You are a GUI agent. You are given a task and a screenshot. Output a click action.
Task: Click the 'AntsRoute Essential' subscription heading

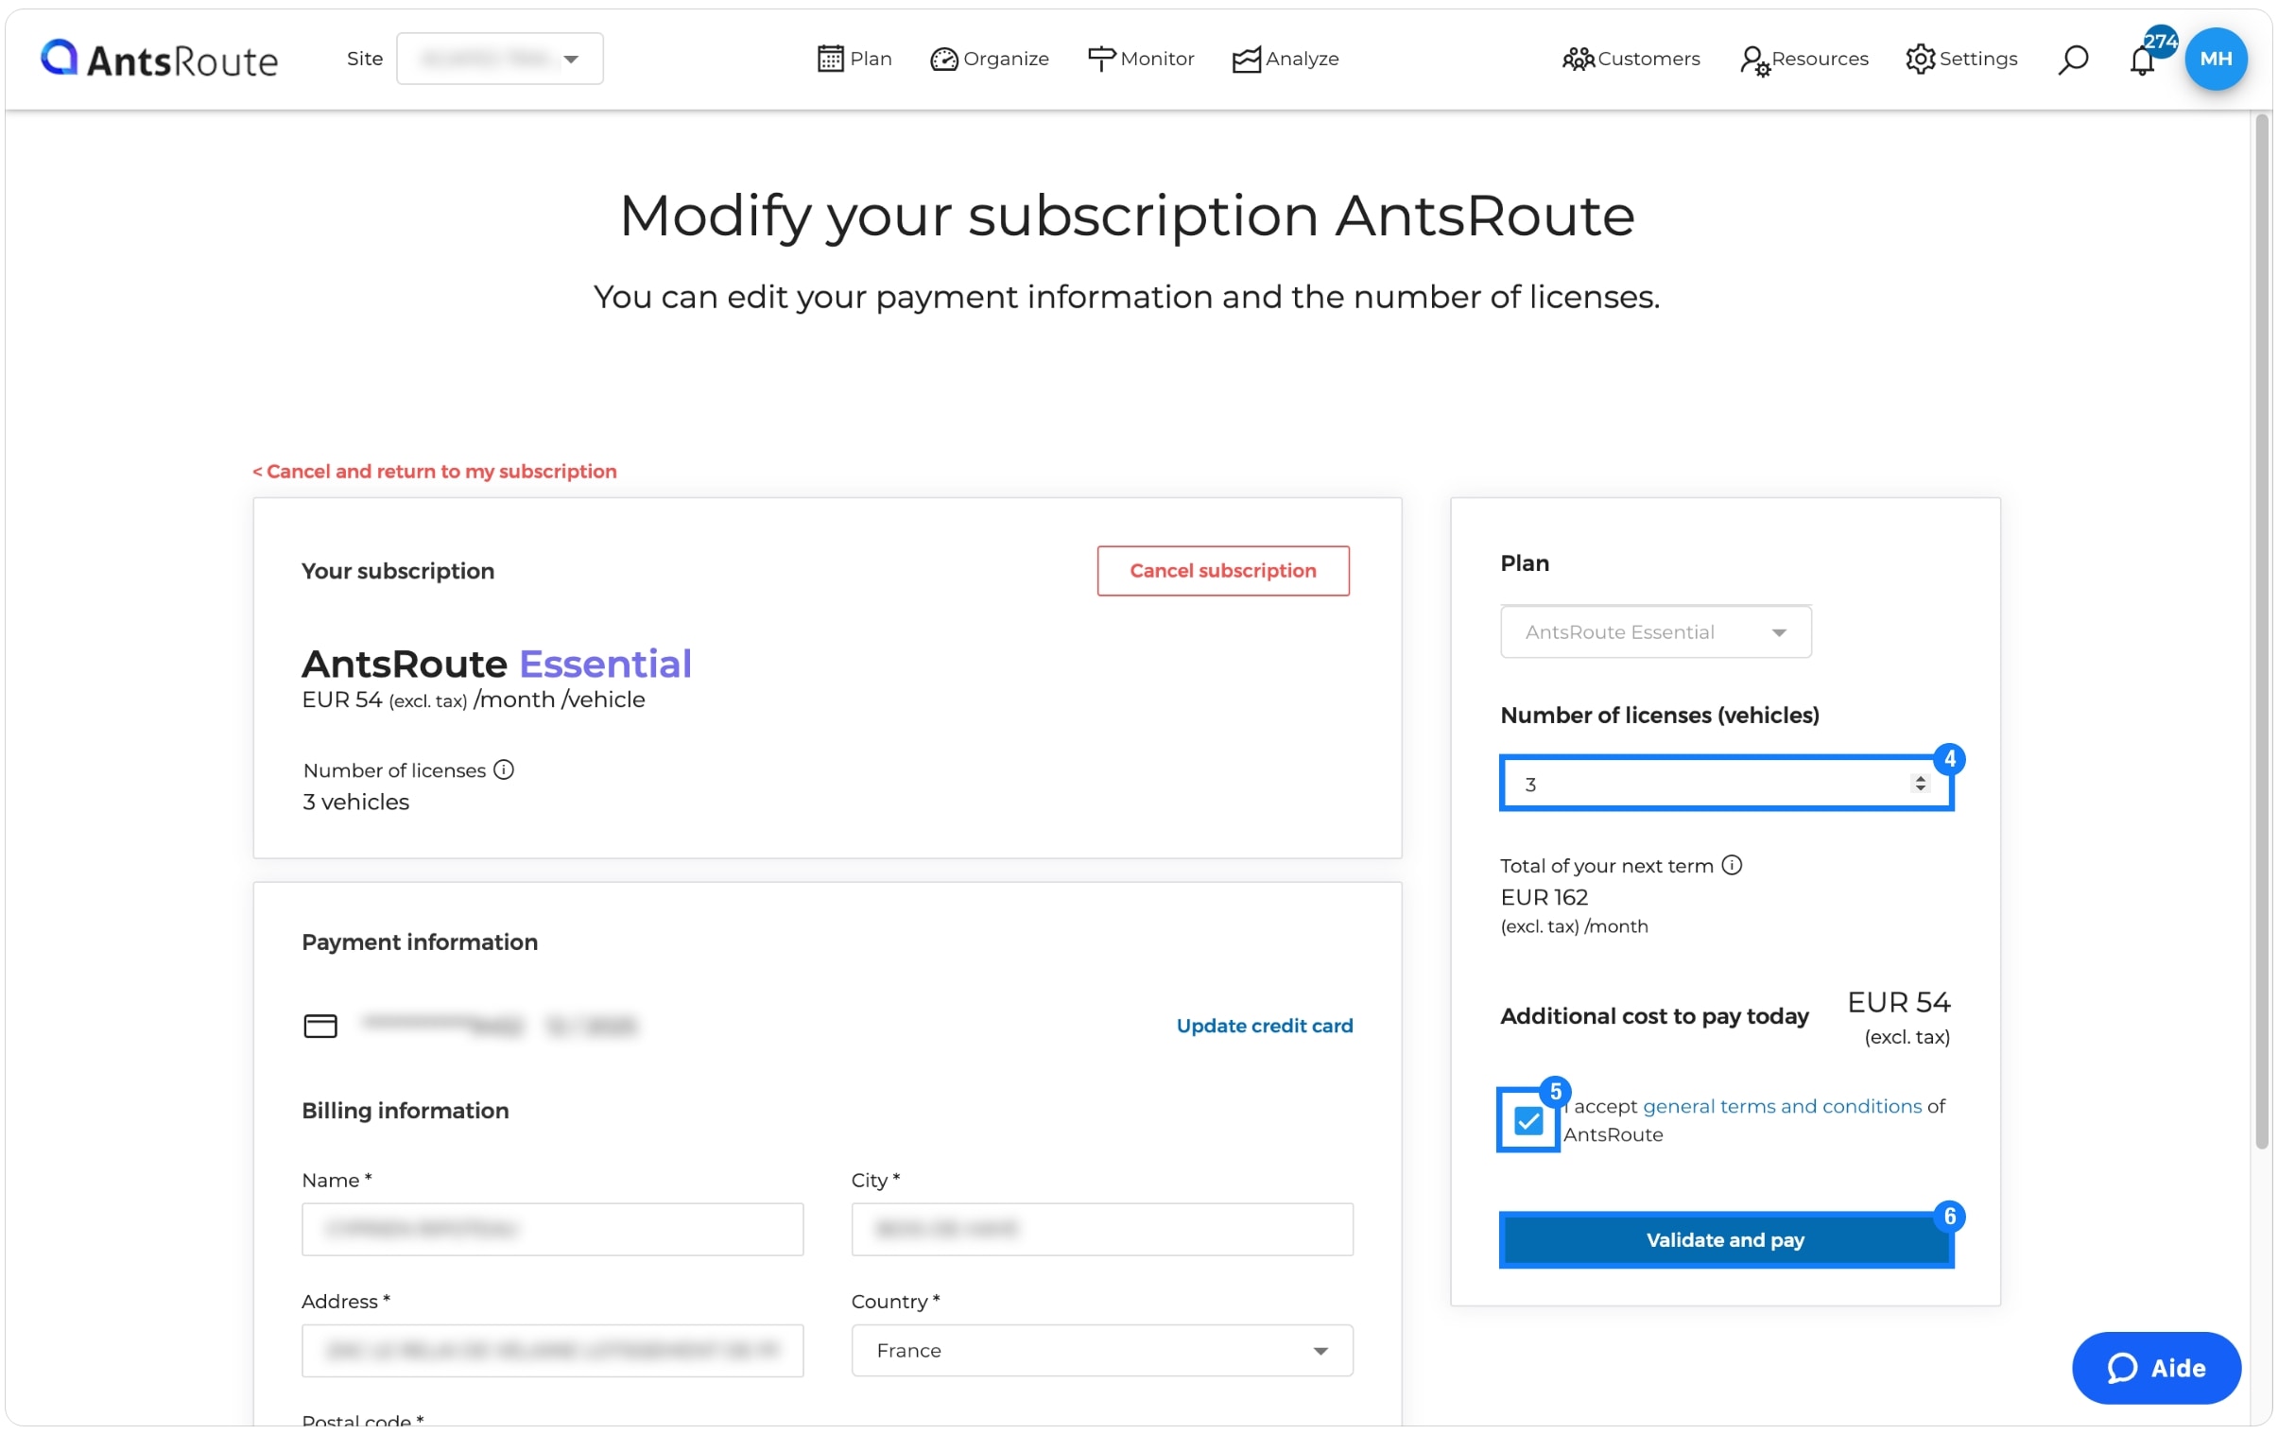click(x=496, y=663)
